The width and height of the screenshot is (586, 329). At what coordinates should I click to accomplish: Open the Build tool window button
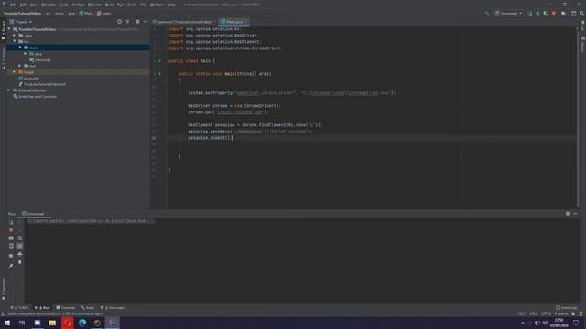(x=88, y=308)
